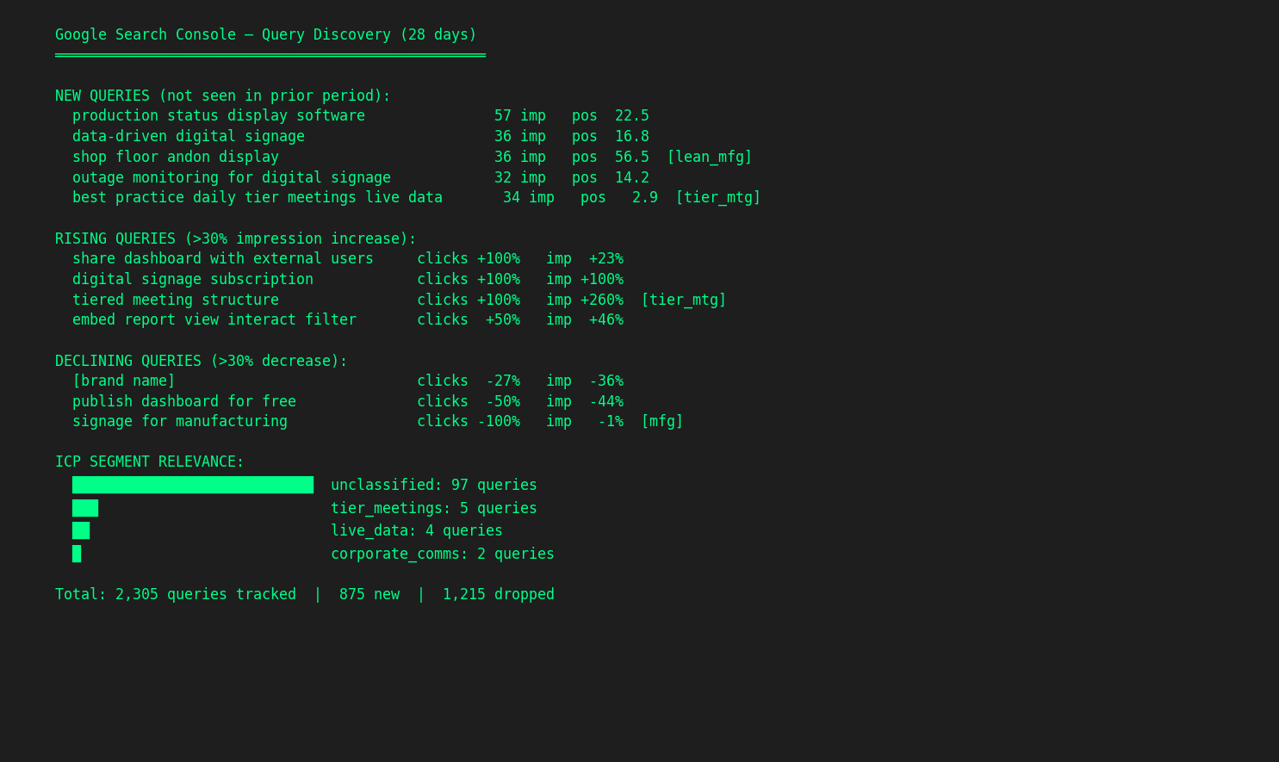The width and height of the screenshot is (1279, 762).
Task: Click 'embed report view interact filter' query
Action: tap(214, 320)
